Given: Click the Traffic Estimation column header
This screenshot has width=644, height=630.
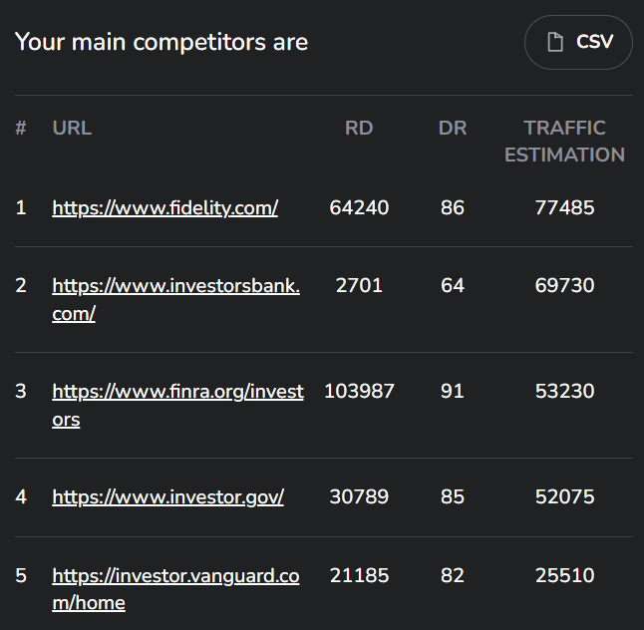Looking at the screenshot, I should coord(564,141).
